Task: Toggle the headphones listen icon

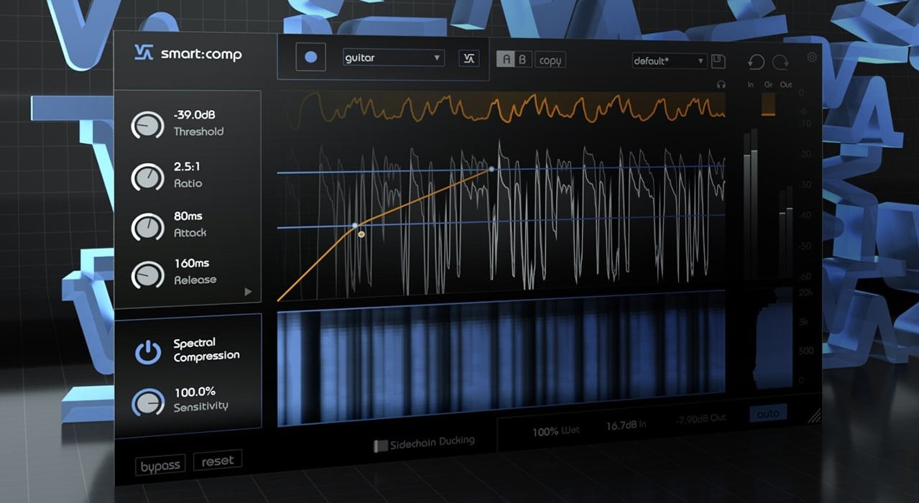Action: (721, 84)
